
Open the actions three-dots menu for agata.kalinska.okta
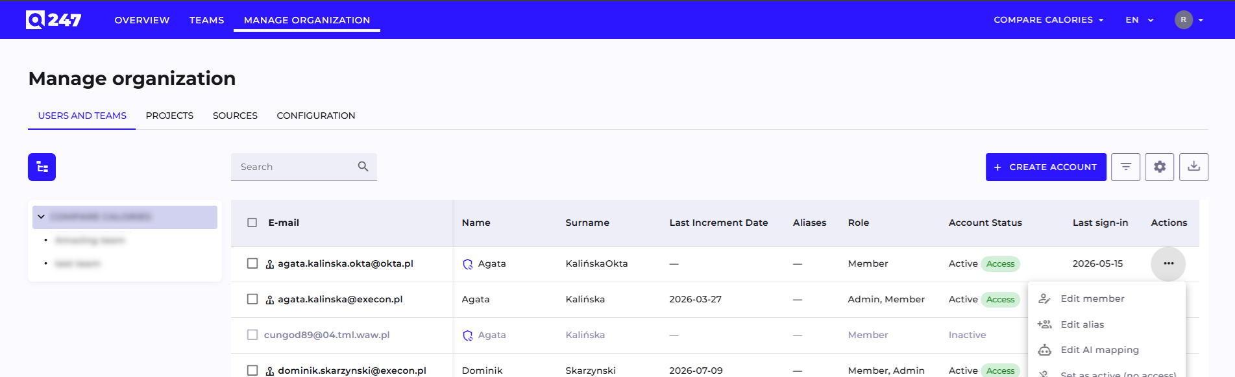click(x=1168, y=263)
